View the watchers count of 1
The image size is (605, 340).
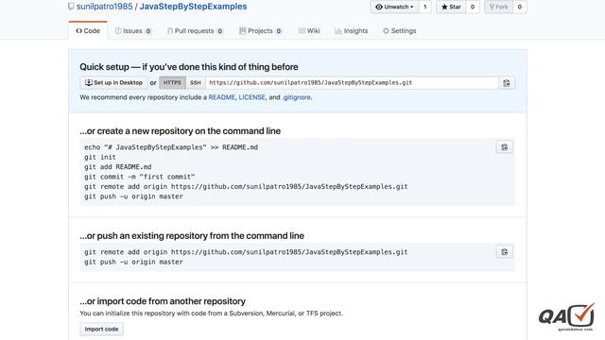click(x=424, y=7)
